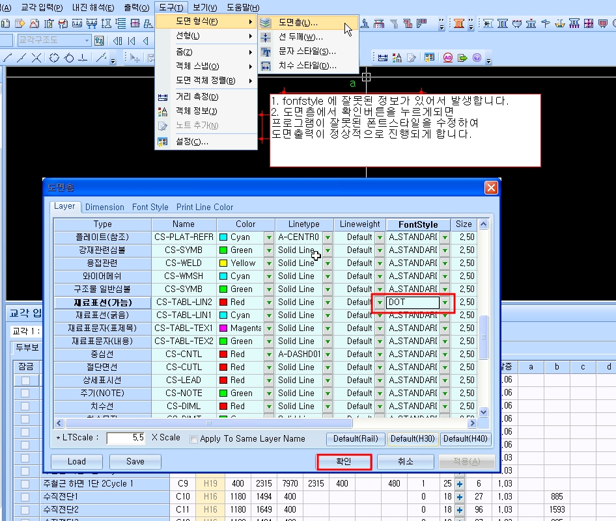Open the FontStyle dropdown showing DOT
The width and height of the screenshot is (616, 521).
tap(445, 302)
